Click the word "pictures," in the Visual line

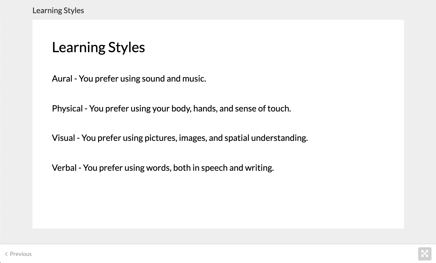[x=161, y=138]
